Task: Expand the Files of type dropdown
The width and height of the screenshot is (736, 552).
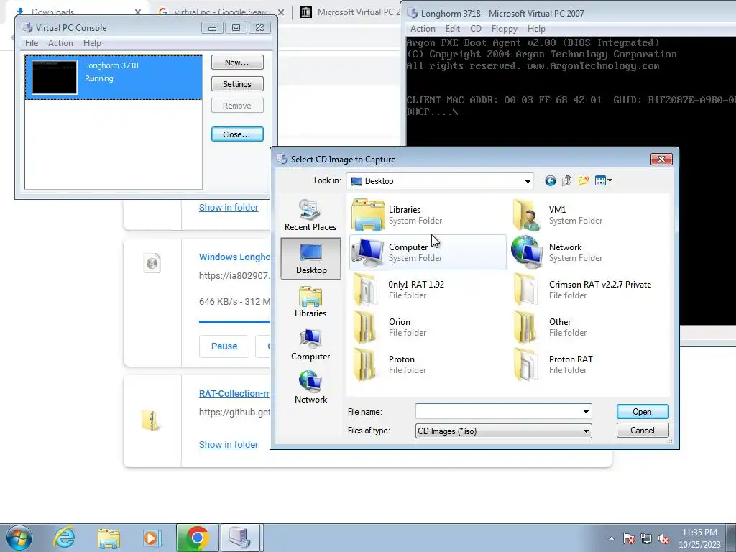Action: coord(586,431)
